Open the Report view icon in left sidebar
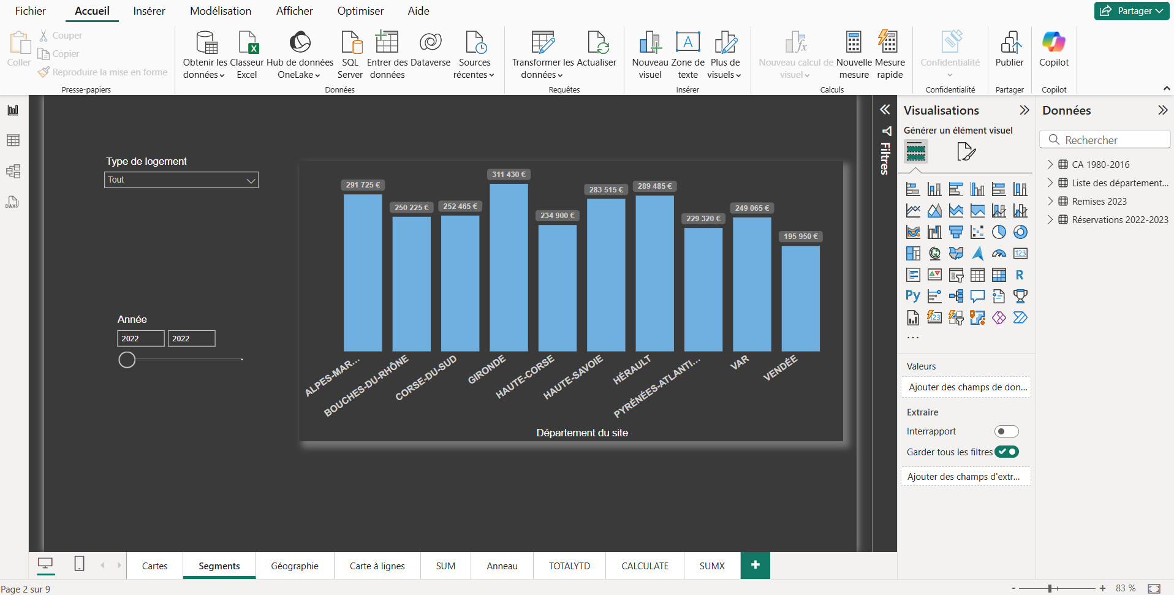1174x595 pixels. (13, 110)
